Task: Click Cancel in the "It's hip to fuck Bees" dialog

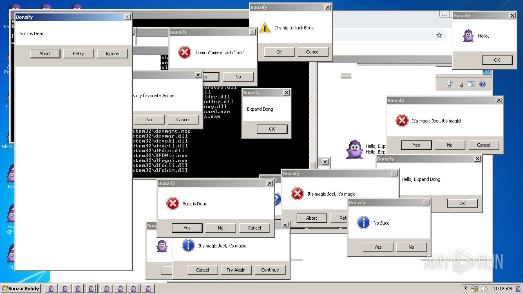Action: point(313,52)
